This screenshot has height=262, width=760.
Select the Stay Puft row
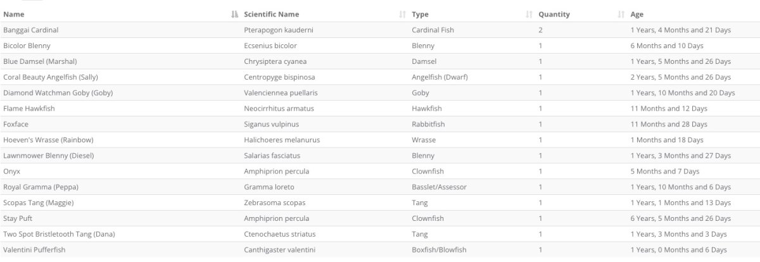tap(380, 218)
